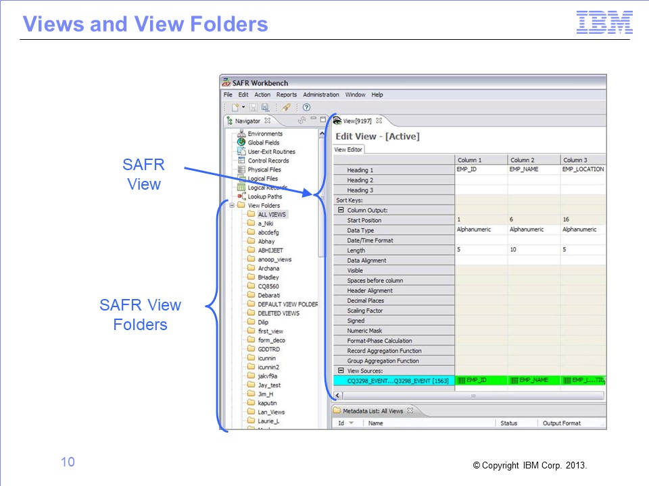Collapse the Column Output section
The image size is (649, 486).
click(x=341, y=210)
